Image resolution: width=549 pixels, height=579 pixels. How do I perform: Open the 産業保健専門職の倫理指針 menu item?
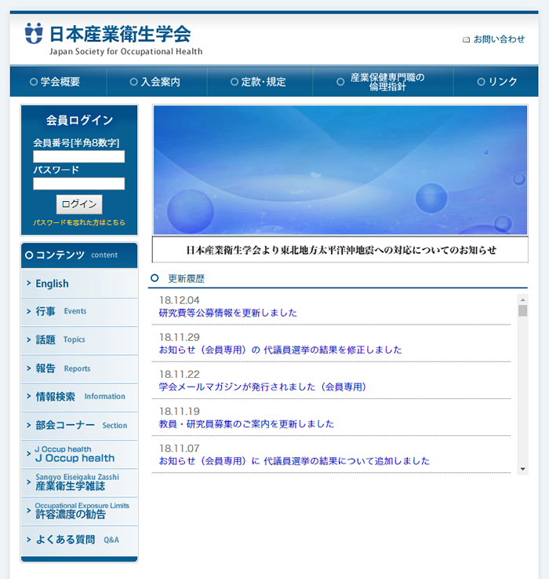pos(383,82)
